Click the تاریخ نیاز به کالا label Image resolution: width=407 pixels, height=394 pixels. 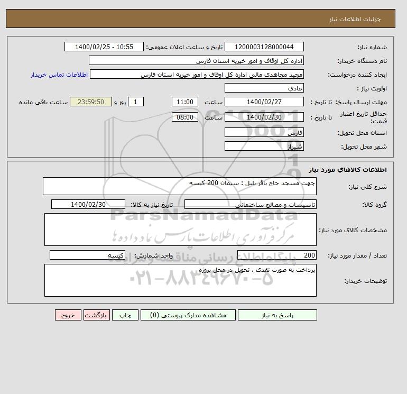pos(152,205)
